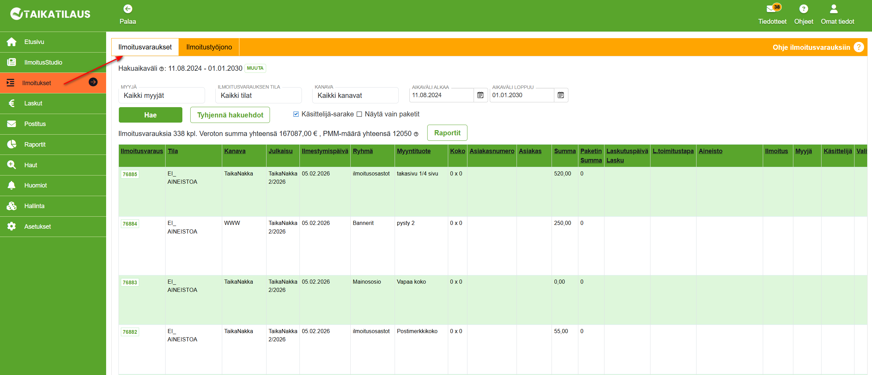The height and width of the screenshot is (375, 872).
Task: Open the Ohjeet question mark icon
Action: click(803, 9)
